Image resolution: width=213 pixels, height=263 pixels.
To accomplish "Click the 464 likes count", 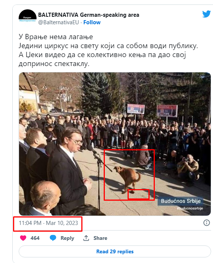I will point(35,238).
